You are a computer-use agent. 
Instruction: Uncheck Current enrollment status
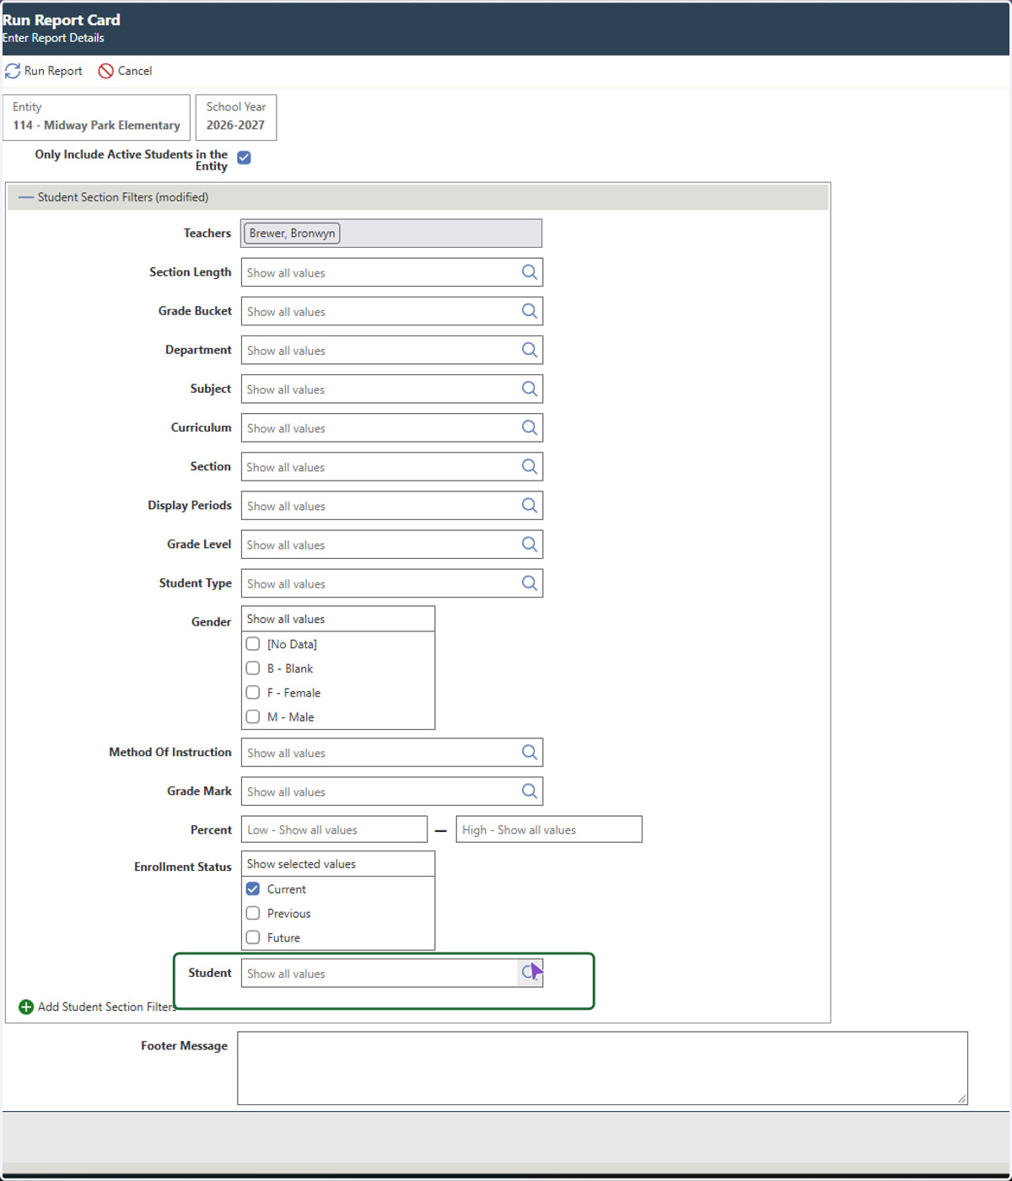pyautogui.click(x=253, y=889)
